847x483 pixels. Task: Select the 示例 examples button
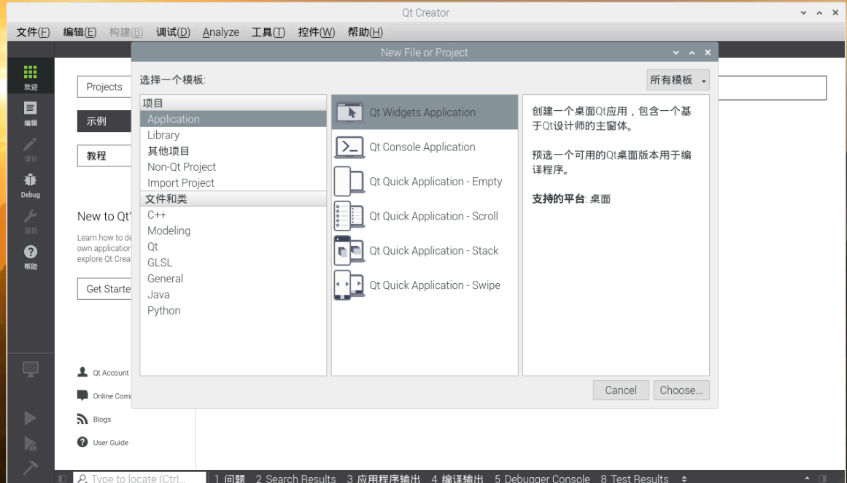[x=104, y=121]
